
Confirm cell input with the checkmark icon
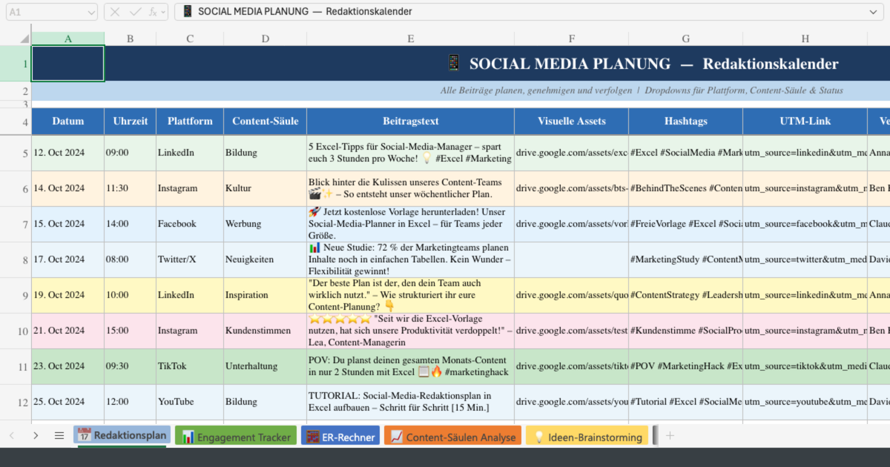pos(136,11)
